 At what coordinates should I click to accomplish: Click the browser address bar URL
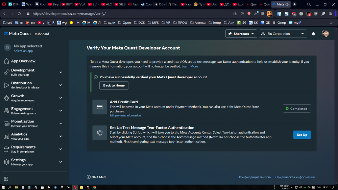point(69,14)
